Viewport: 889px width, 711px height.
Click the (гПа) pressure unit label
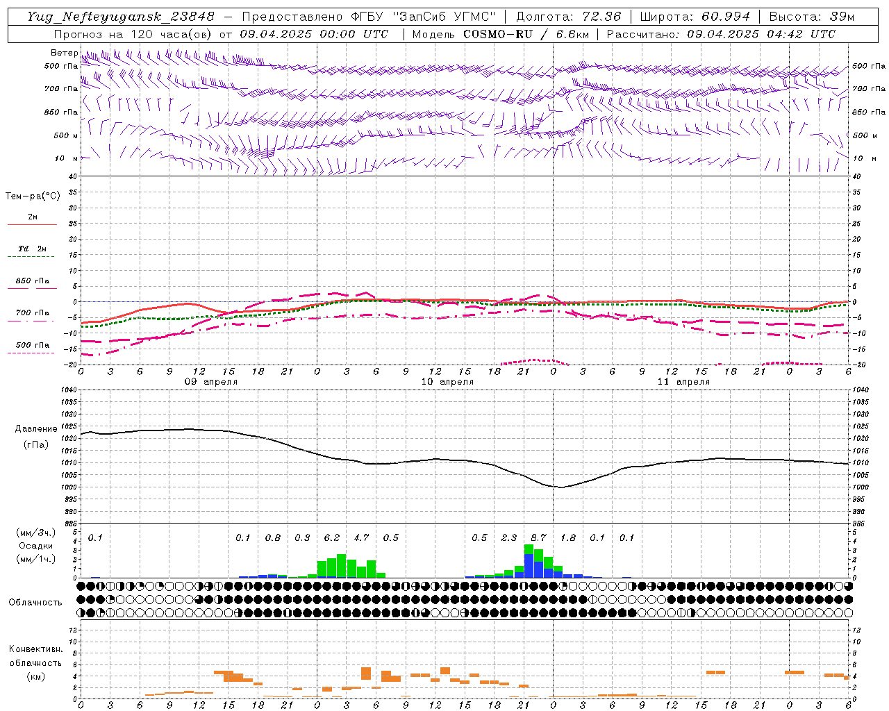(x=36, y=445)
